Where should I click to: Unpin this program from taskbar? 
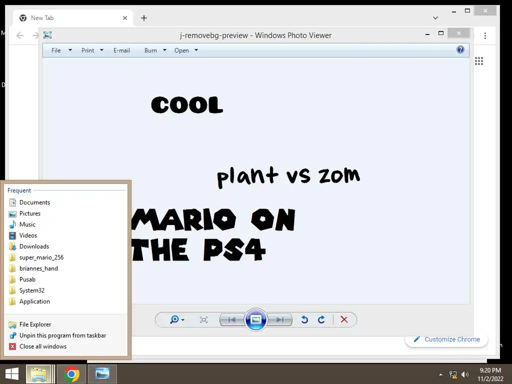[65, 335]
